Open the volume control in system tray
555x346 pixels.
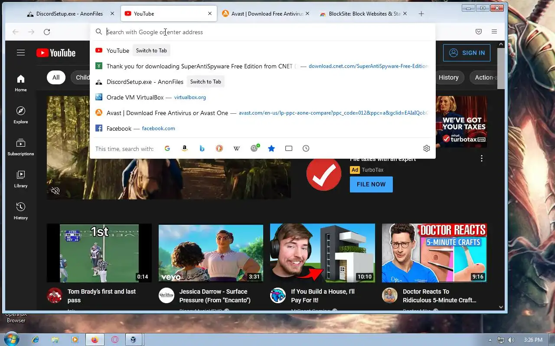click(x=511, y=340)
